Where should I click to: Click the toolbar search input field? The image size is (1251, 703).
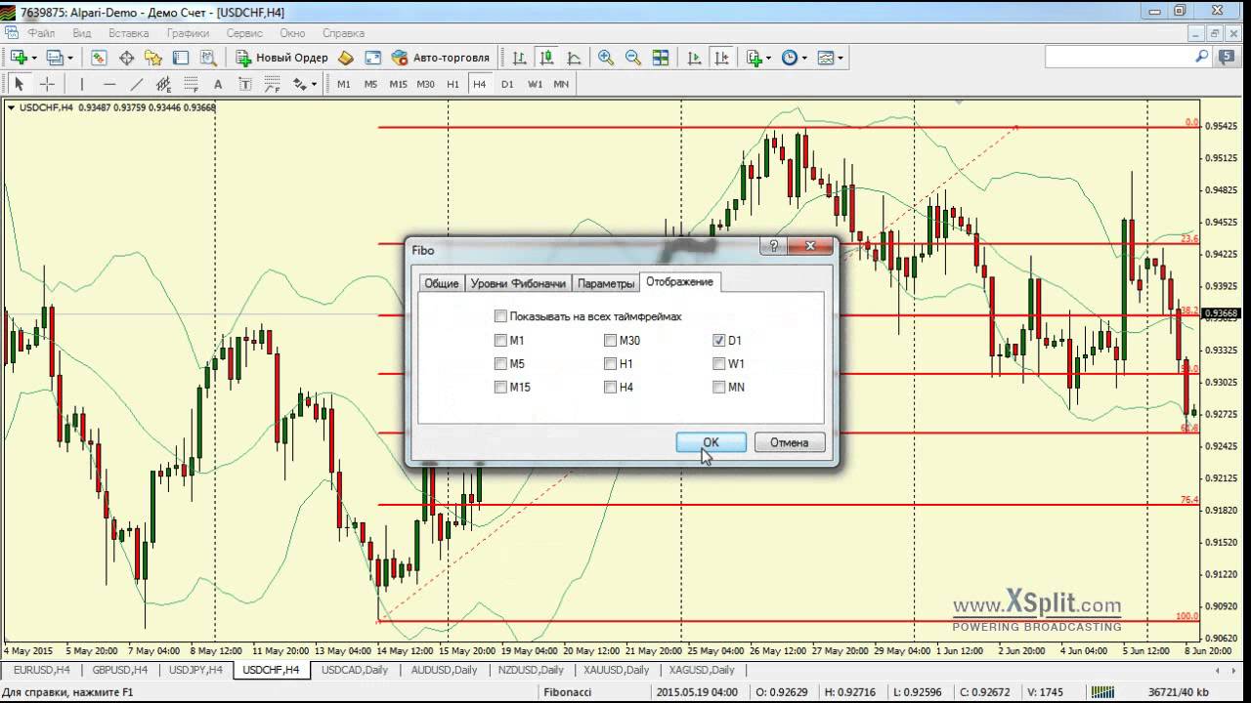coord(1119,58)
